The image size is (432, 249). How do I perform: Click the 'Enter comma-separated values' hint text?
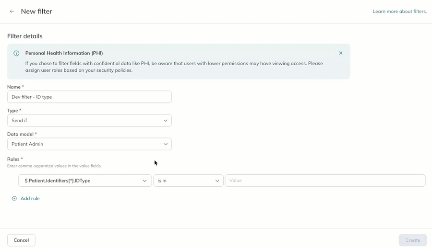(x=54, y=166)
